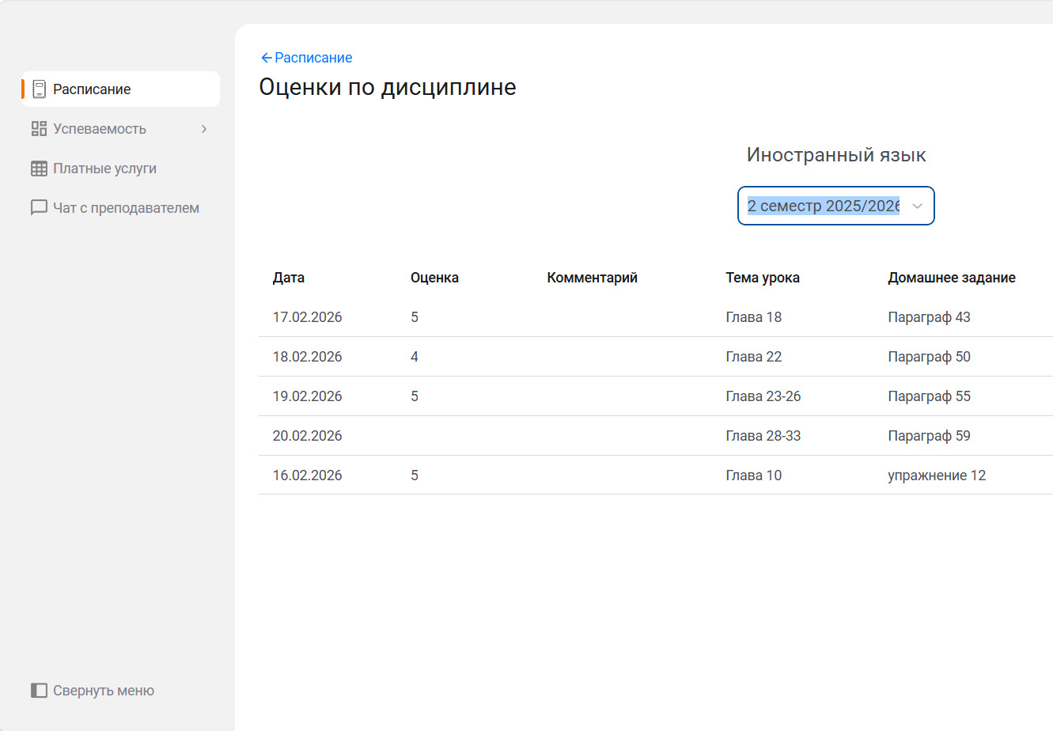This screenshot has width=1053, height=731.
Task: Click lesson topic Глава 23-26
Action: coord(763,396)
